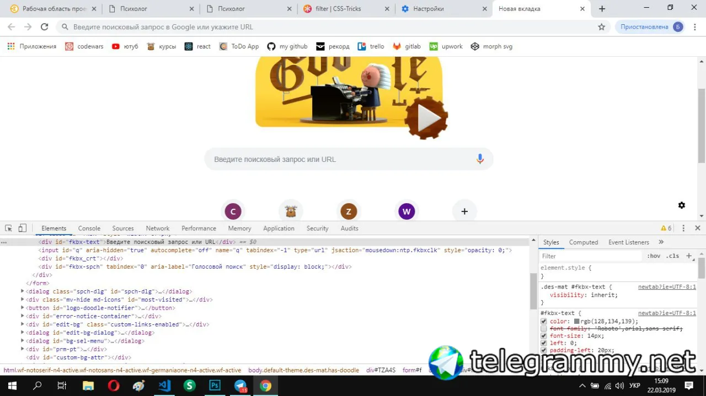Click the Google search box on page

[x=349, y=159]
